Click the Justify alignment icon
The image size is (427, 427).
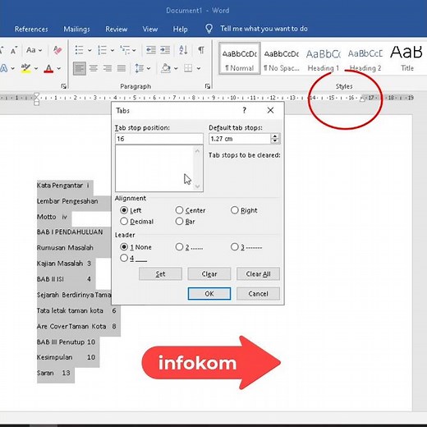122,68
